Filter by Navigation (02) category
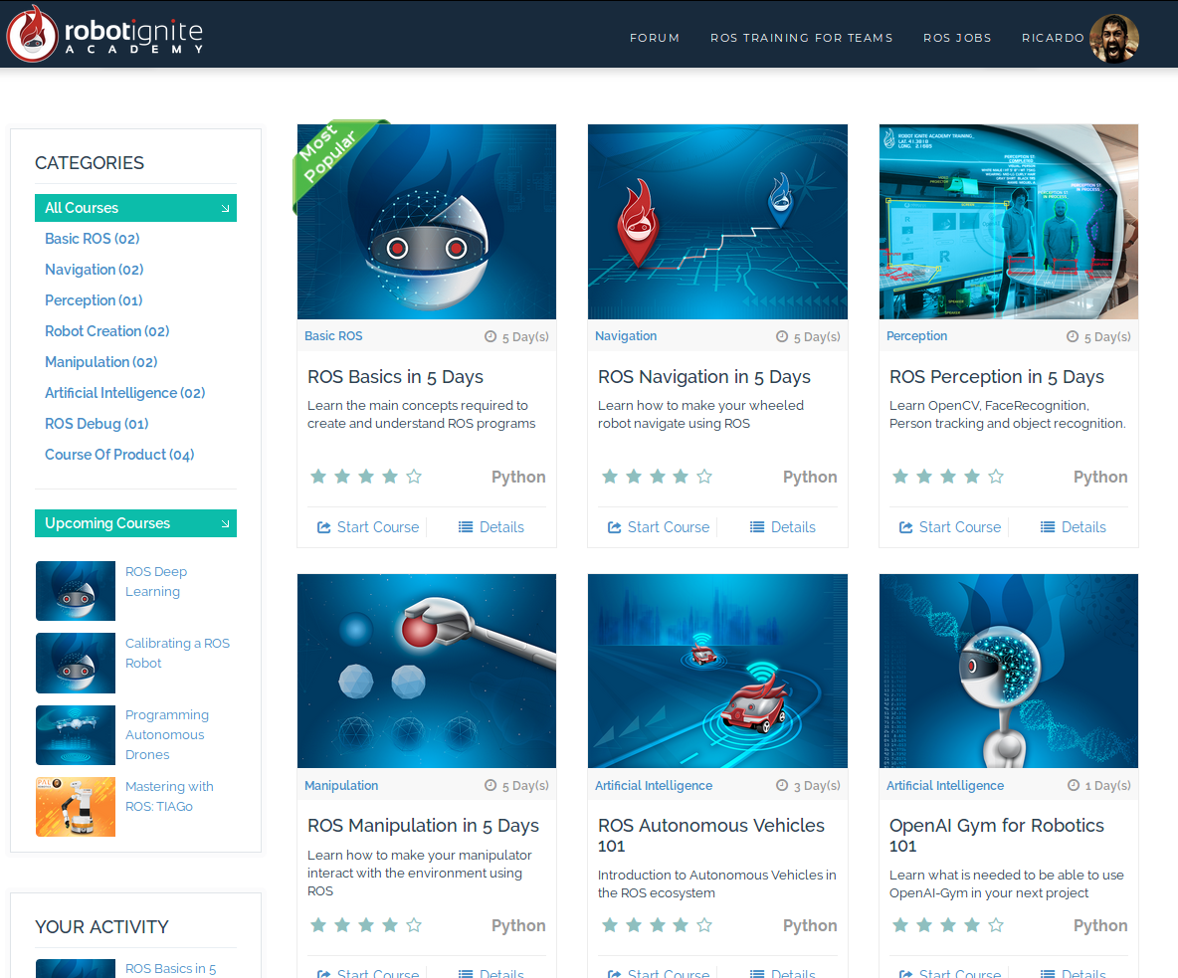The height and width of the screenshot is (978, 1178). 94,270
